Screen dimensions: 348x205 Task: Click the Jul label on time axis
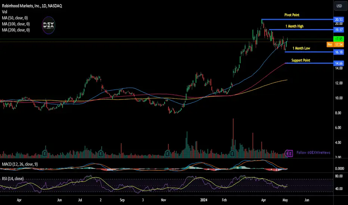tap(80, 200)
